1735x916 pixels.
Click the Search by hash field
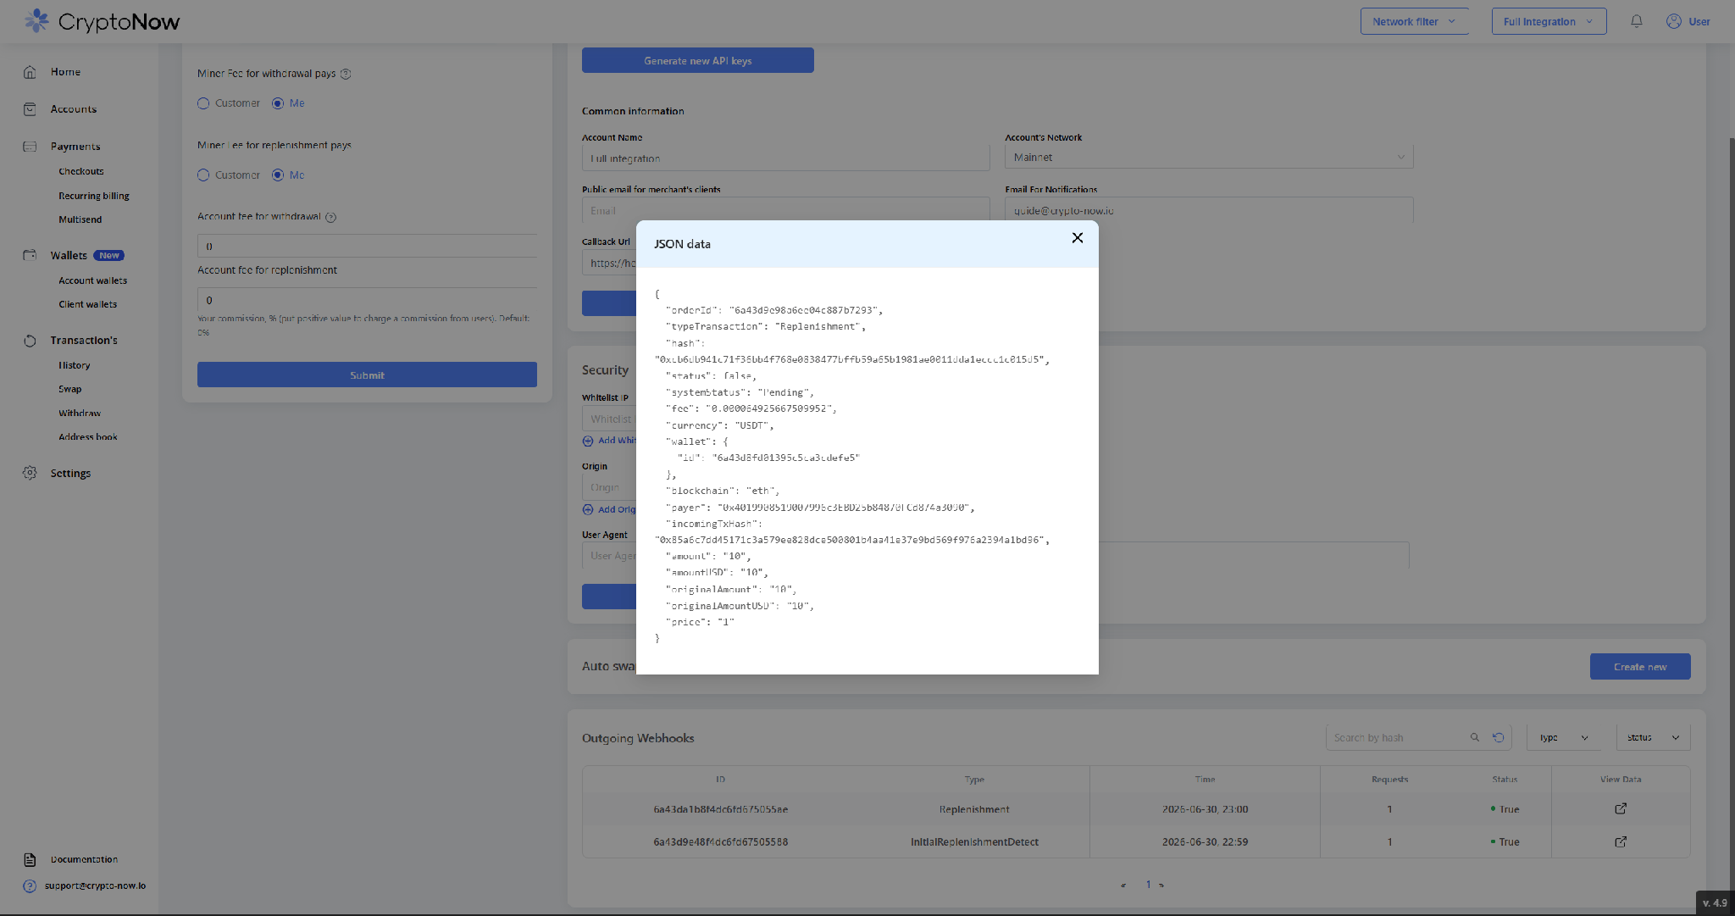(x=1400, y=737)
